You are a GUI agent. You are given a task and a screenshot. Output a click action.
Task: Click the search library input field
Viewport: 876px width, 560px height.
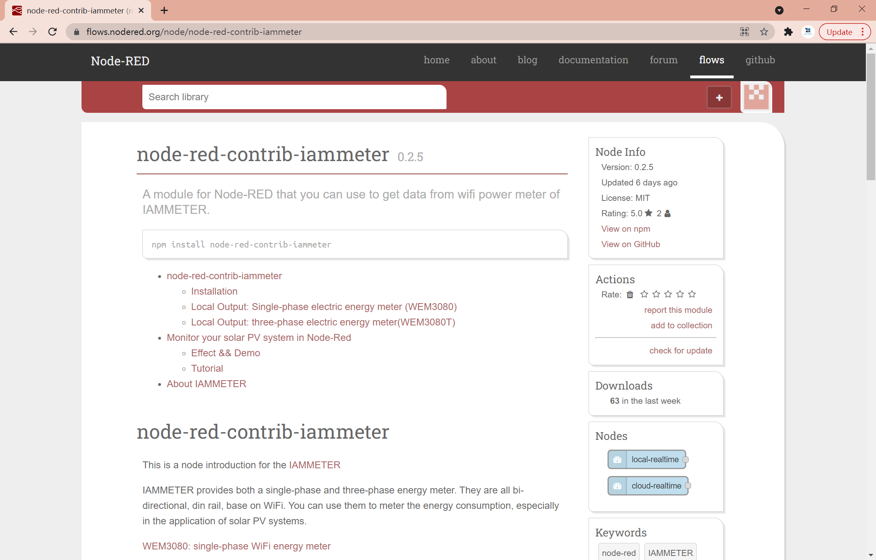point(295,97)
